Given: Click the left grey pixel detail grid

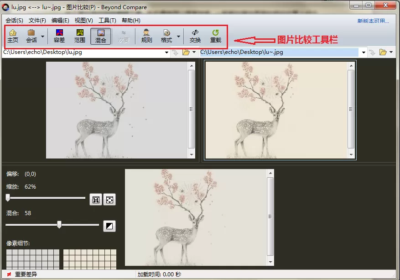Looking at the screenshot, I should point(33,259).
